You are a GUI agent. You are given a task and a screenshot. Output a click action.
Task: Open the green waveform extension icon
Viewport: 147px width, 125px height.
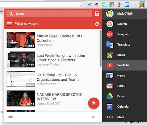pyautogui.click(x=104, y=5)
